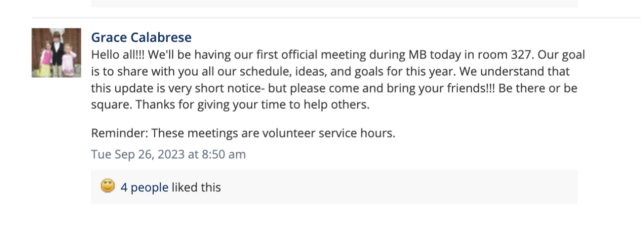Click the Reminder about volunteer service hours
This screenshot has width=641, height=234.
[243, 133]
